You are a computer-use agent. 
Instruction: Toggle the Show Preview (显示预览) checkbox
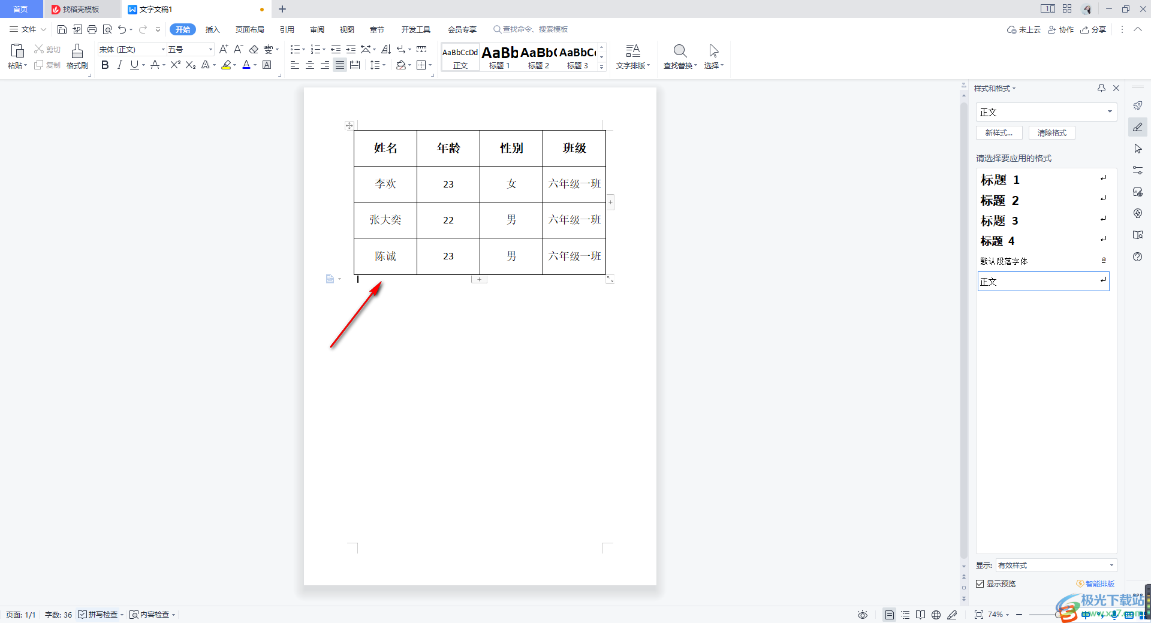(x=980, y=583)
